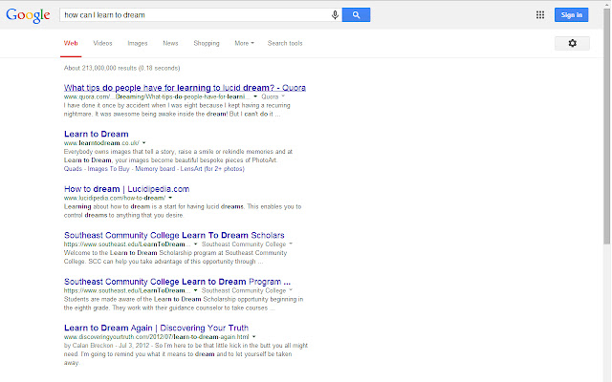
Task: Expand the More dropdown
Action: click(244, 43)
